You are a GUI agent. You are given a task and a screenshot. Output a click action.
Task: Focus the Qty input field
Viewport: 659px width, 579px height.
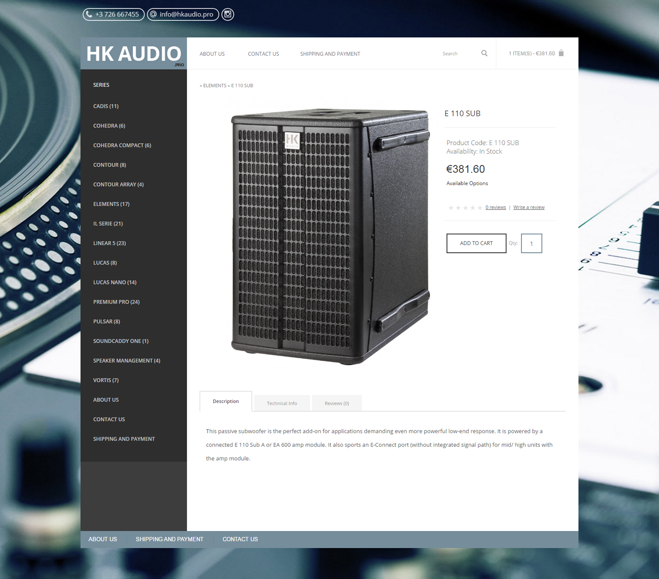[x=531, y=243]
